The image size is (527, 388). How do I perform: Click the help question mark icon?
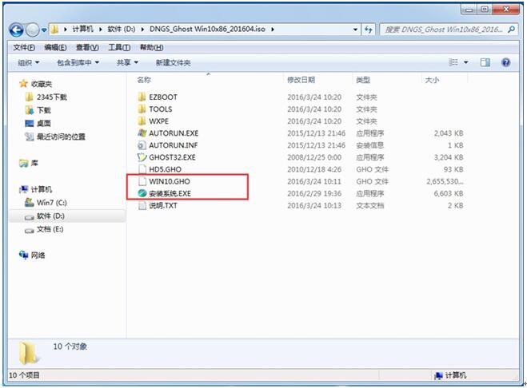(x=505, y=62)
